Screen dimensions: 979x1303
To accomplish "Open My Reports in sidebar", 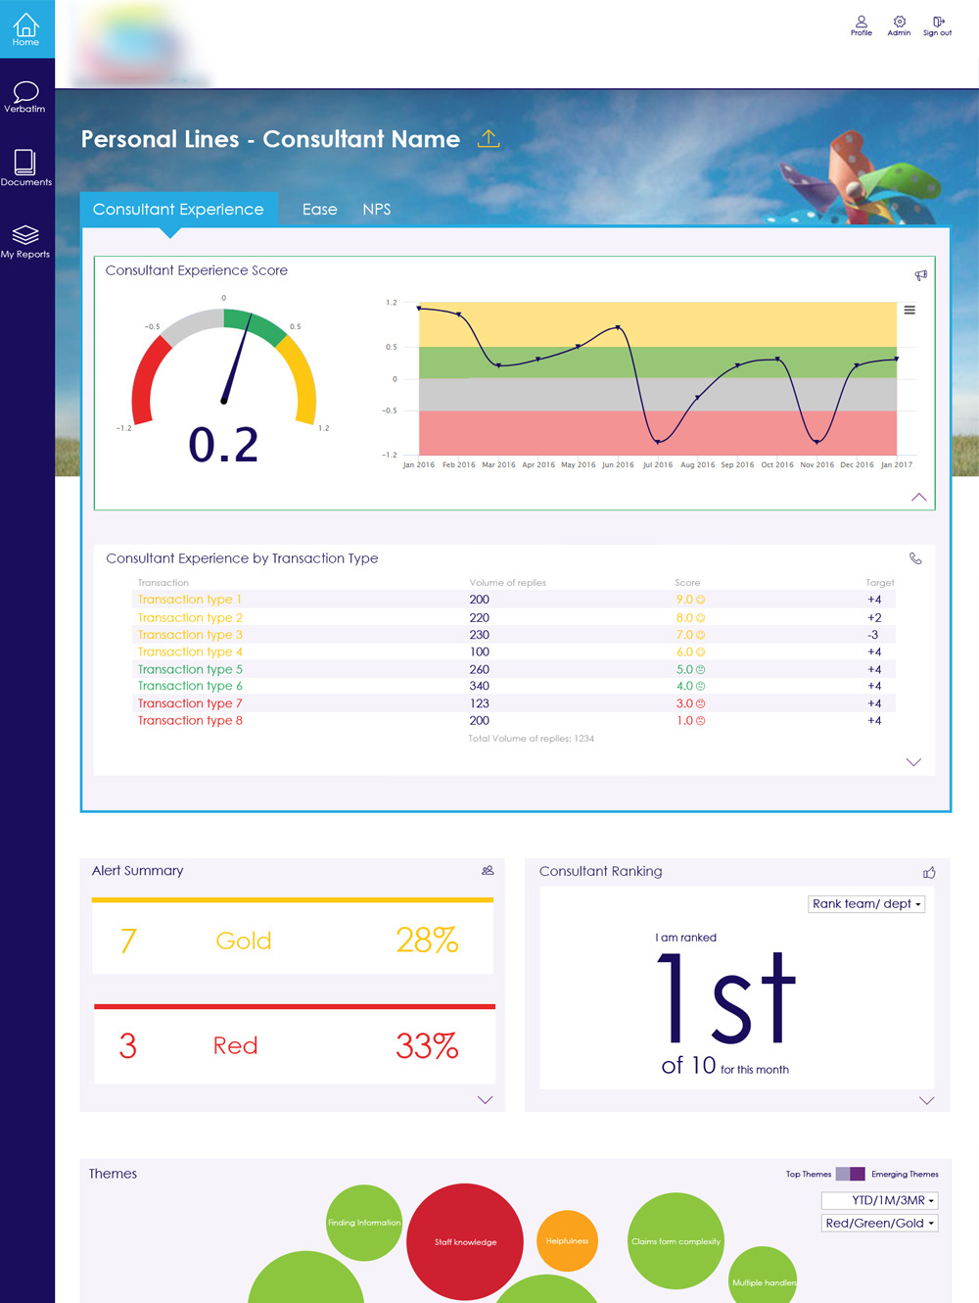I will 25,241.
